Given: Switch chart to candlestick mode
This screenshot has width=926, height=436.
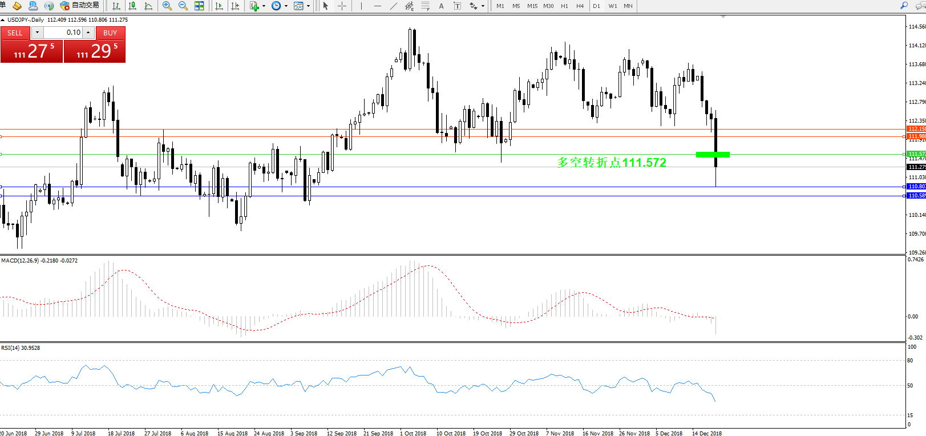Looking at the screenshot, I should click(x=132, y=6).
